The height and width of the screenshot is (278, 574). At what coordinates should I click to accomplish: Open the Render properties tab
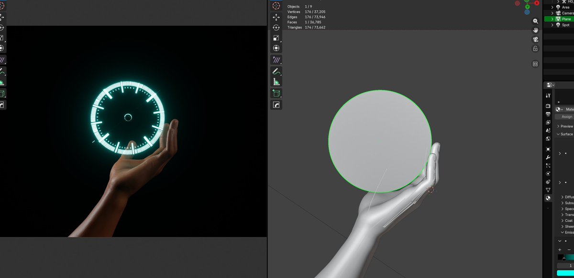[548, 105]
